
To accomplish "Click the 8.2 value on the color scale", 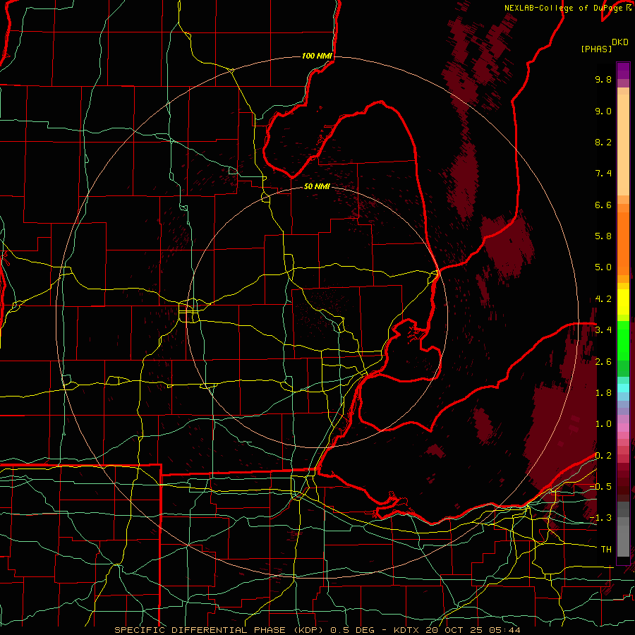I will point(603,142).
